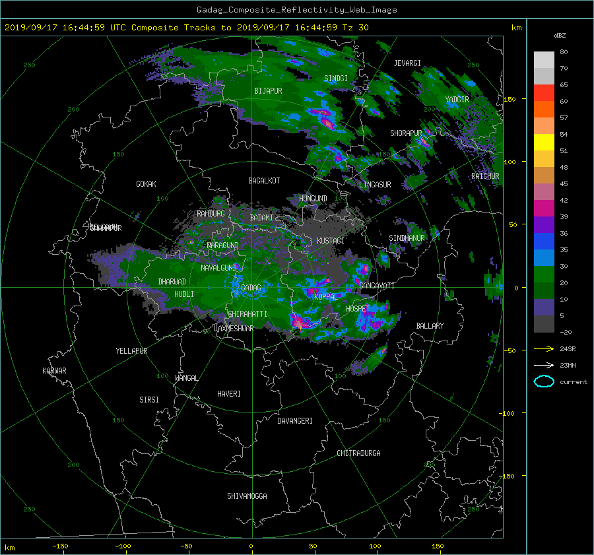Click the BAGALKOT city label

(x=264, y=181)
